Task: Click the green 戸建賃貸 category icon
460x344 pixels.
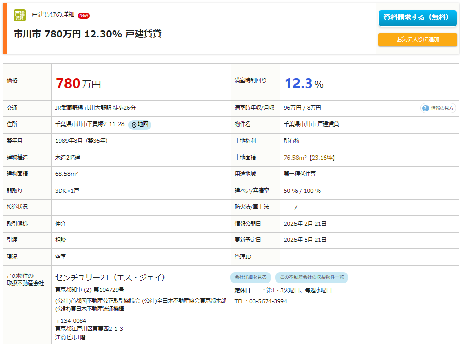Action: point(20,15)
